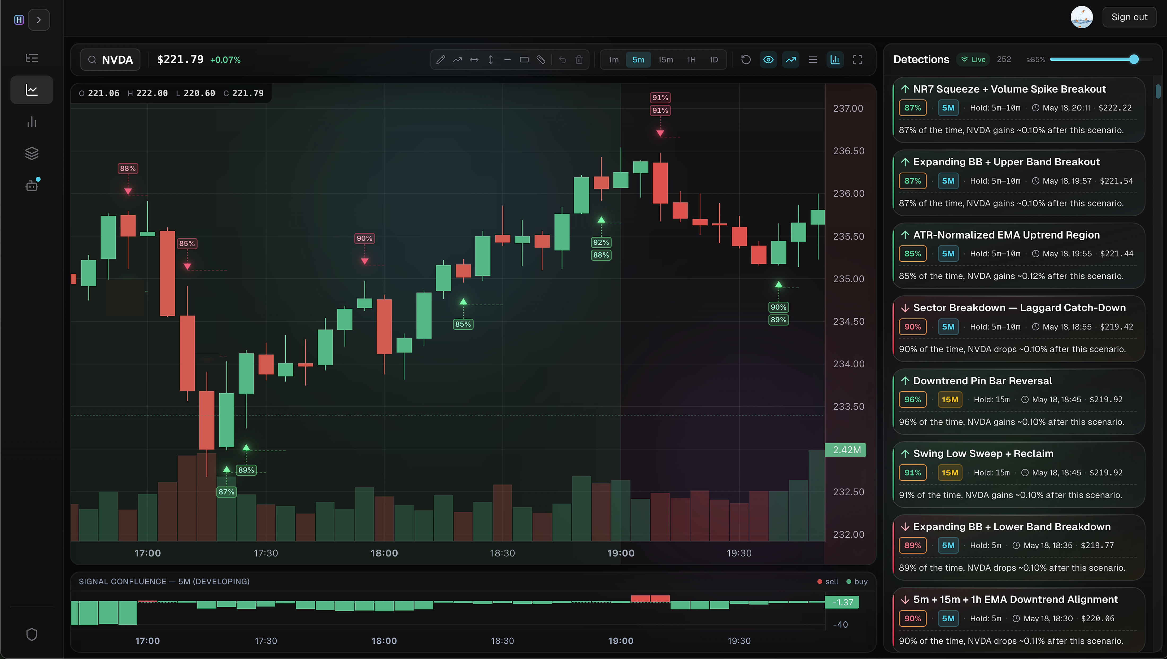Image resolution: width=1167 pixels, height=659 pixels.
Task: Delete drawings with the trash icon
Action: tap(579, 60)
